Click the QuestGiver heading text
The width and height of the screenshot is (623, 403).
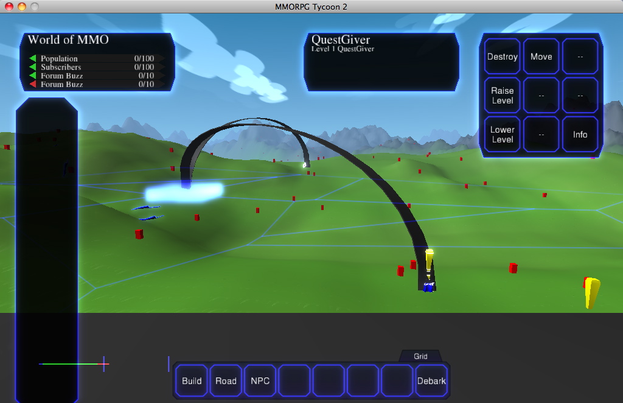[x=341, y=40]
